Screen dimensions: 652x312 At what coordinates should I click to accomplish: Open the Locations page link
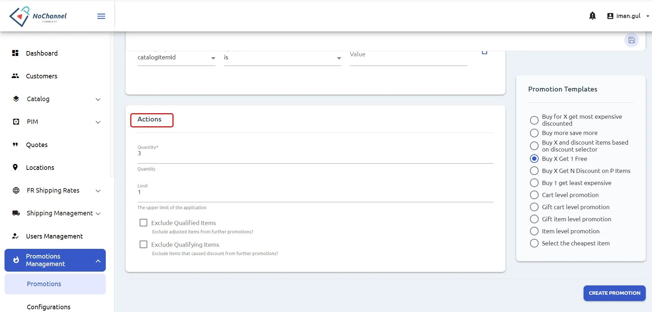click(x=40, y=167)
